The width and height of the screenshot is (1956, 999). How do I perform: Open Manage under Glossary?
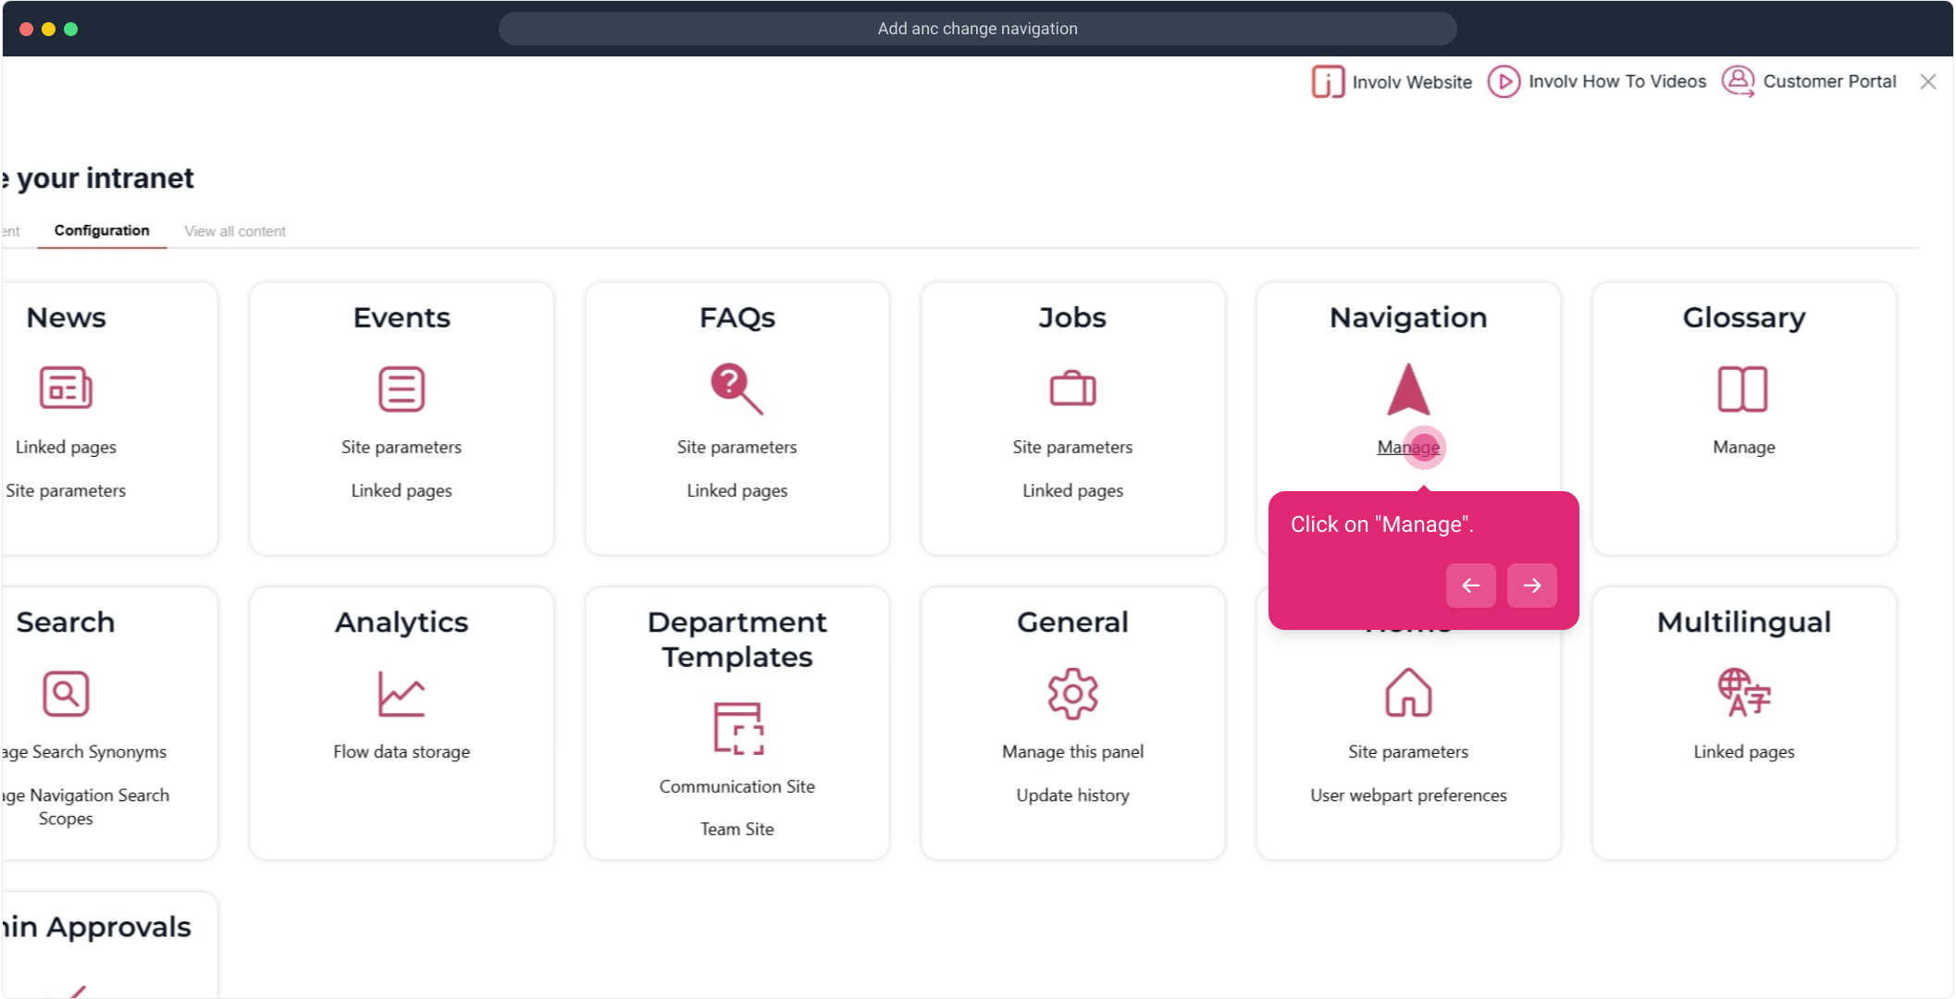1744,447
